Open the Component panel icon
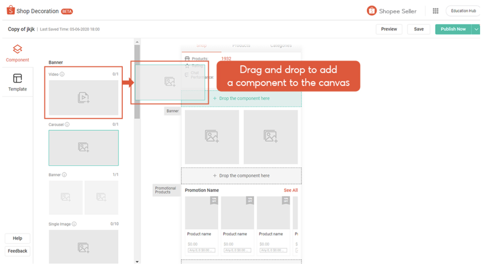 [x=18, y=49]
